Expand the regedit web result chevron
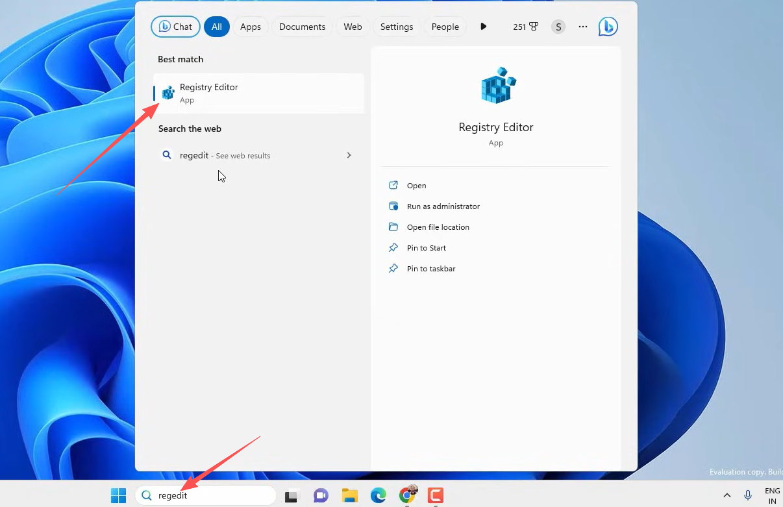The image size is (783, 507). pos(349,155)
